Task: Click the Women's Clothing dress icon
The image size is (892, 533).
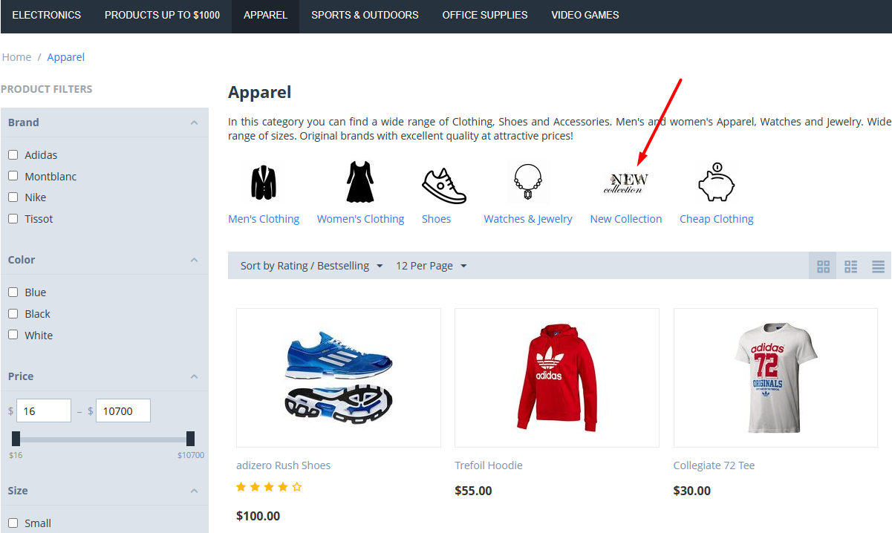Action: [360, 183]
